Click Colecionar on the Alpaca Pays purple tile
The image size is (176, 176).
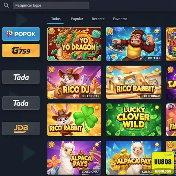click(x=90, y=172)
